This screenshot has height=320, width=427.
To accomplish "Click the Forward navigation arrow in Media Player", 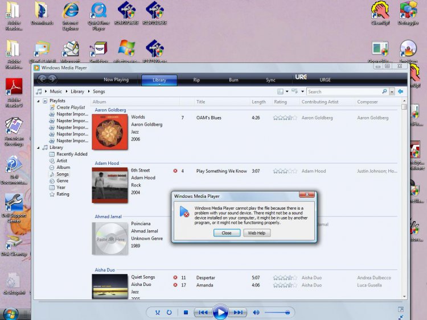I will pos(52,80).
